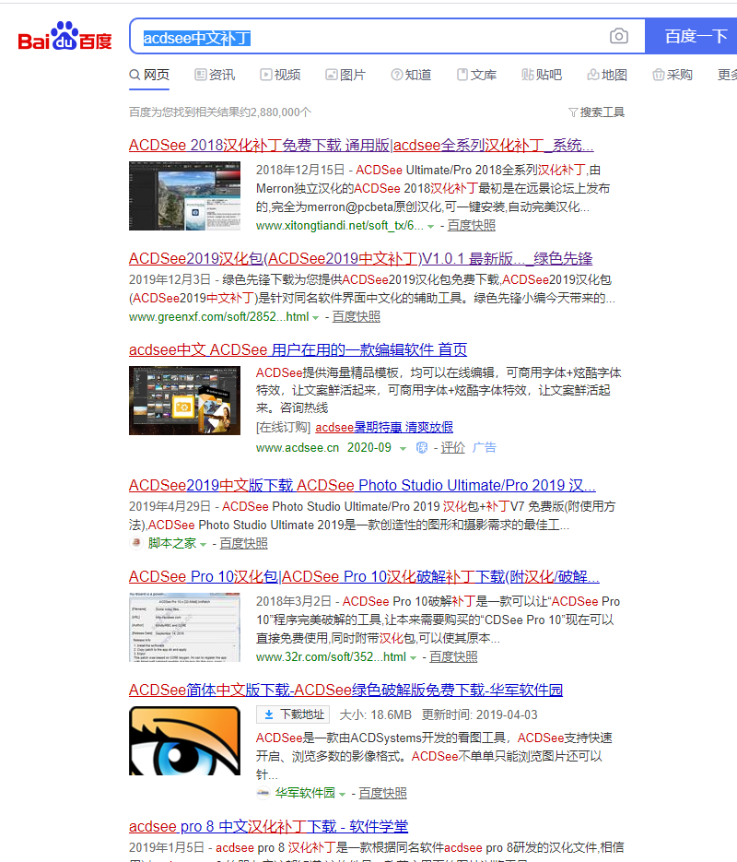Click the 广告 label link

point(485,447)
